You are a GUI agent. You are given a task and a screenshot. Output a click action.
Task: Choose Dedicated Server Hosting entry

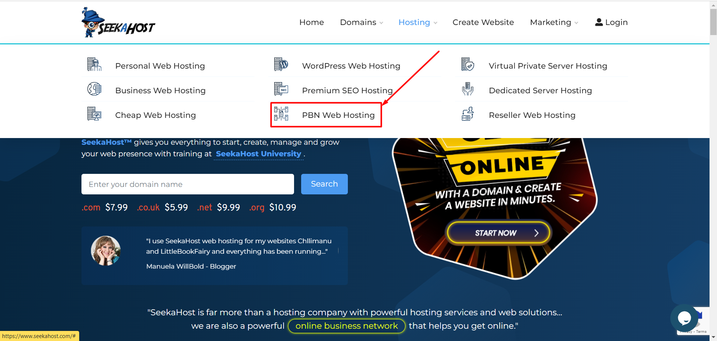tap(540, 91)
